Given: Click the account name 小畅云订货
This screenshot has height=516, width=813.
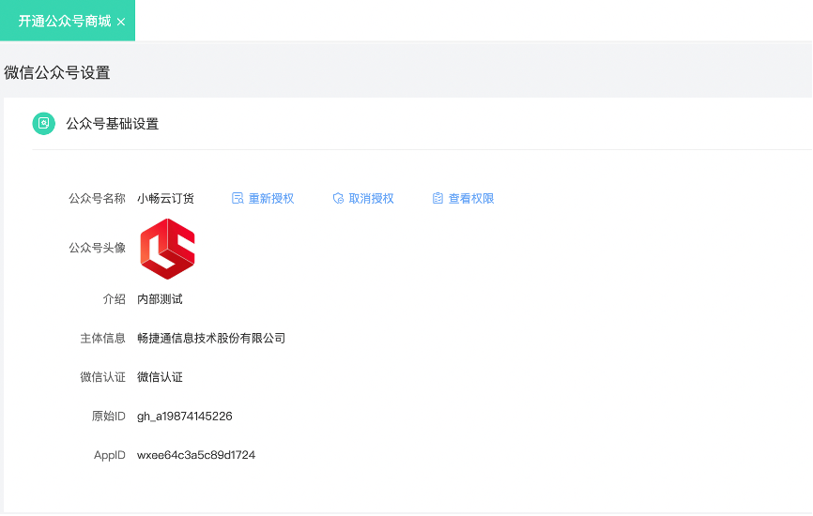Looking at the screenshot, I should tap(166, 199).
